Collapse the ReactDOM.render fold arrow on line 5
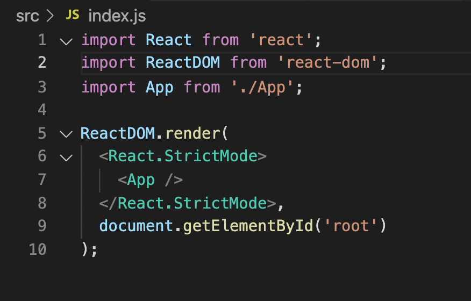This screenshot has width=471, height=301. tap(66, 134)
